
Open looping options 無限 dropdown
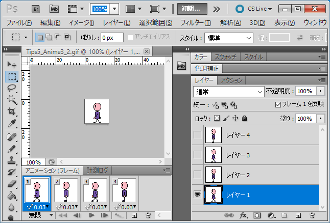[x=41, y=215]
